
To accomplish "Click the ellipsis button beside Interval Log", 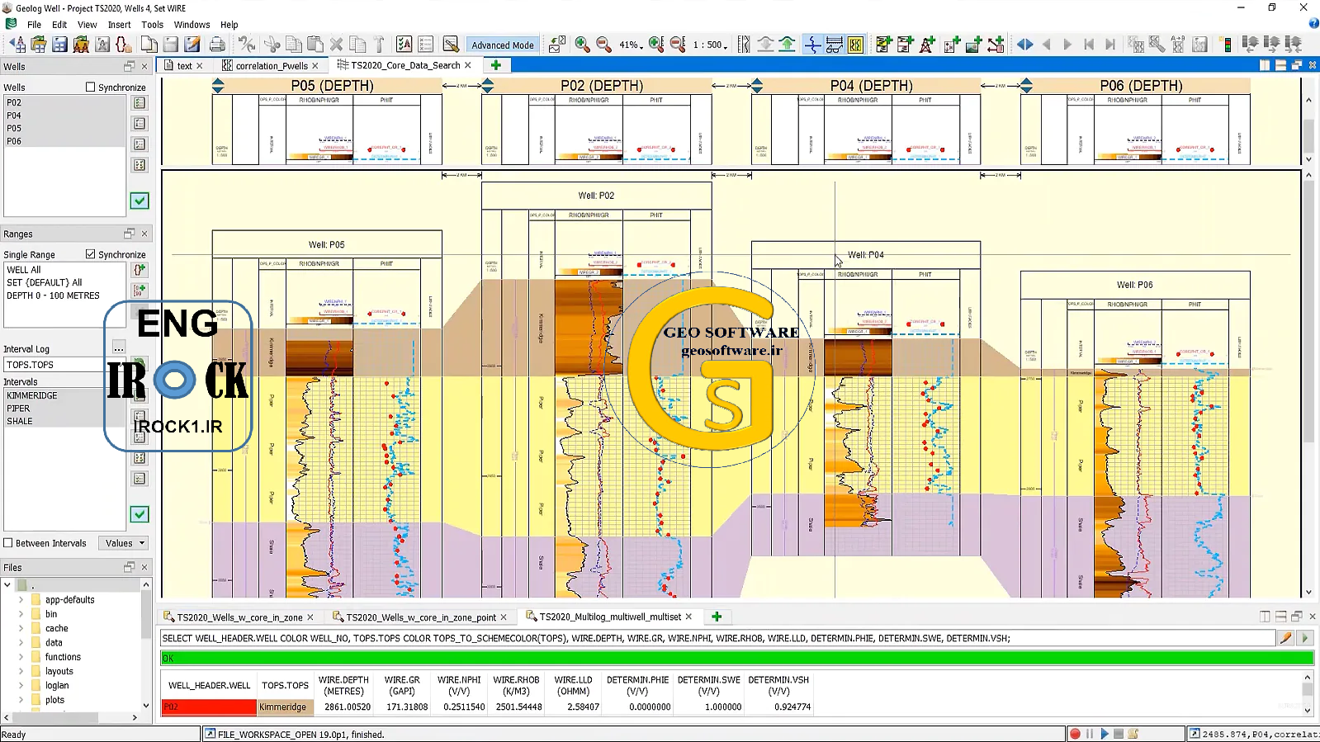I will (119, 348).
